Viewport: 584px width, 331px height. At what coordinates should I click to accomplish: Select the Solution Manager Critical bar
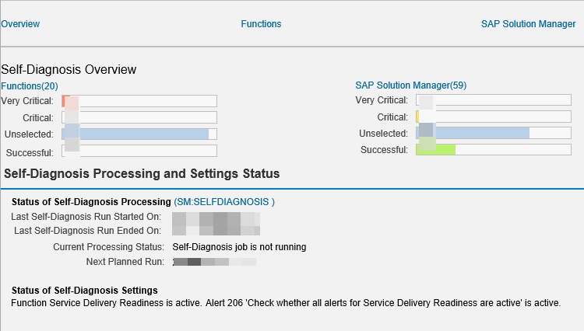tap(494, 117)
